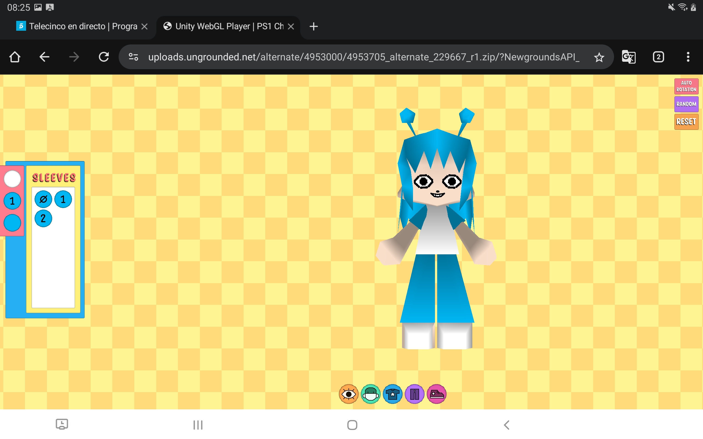Focus the URL address bar

coord(364,57)
